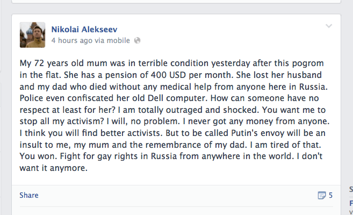
Task: Click the '4 hours ago' timestamp
Action: tap(73, 40)
